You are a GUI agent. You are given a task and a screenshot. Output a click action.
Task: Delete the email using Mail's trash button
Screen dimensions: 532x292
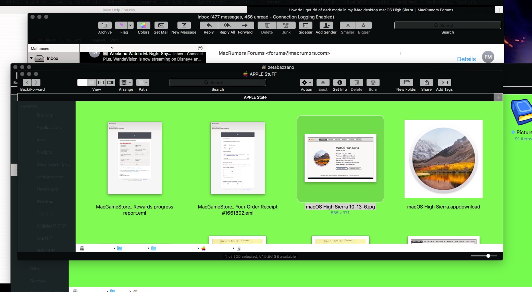point(267,25)
